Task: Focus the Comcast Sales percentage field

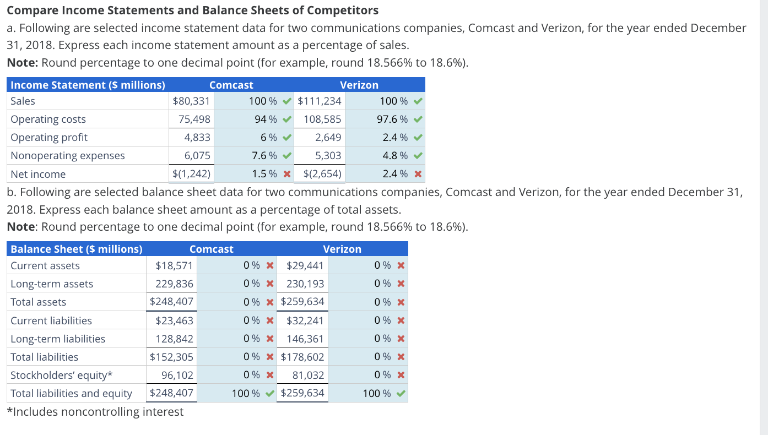Action: pos(254,101)
